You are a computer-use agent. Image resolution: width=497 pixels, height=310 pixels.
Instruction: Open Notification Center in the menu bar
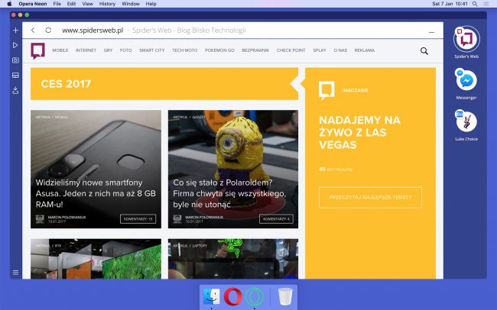pos(486,4)
